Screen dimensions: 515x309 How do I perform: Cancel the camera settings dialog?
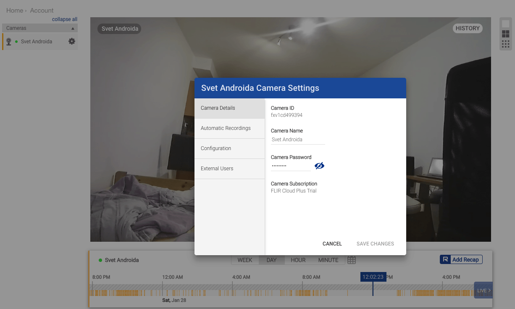(x=332, y=244)
